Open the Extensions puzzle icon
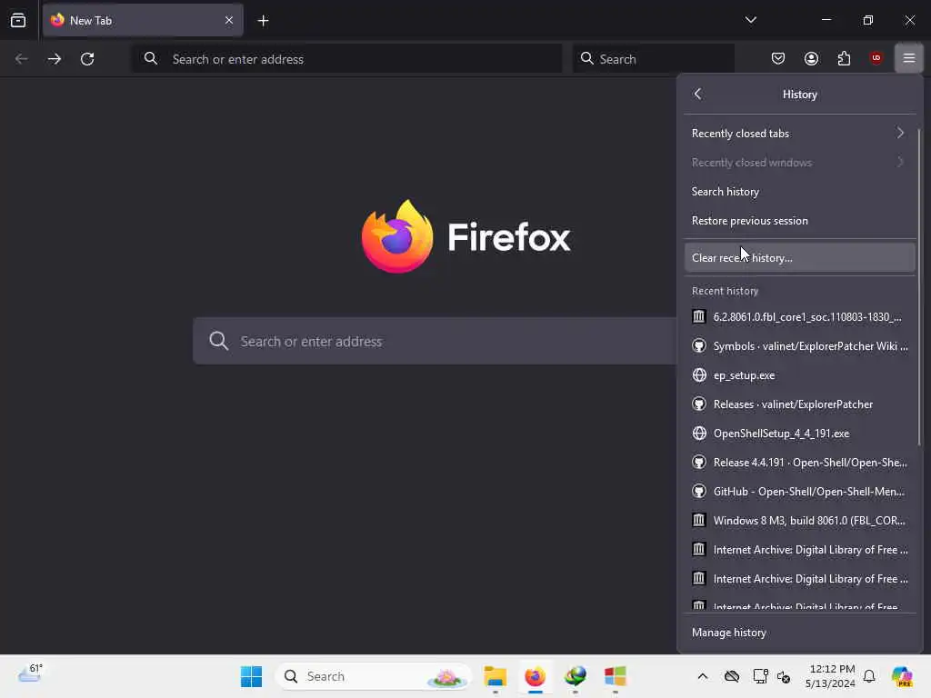 844,58
